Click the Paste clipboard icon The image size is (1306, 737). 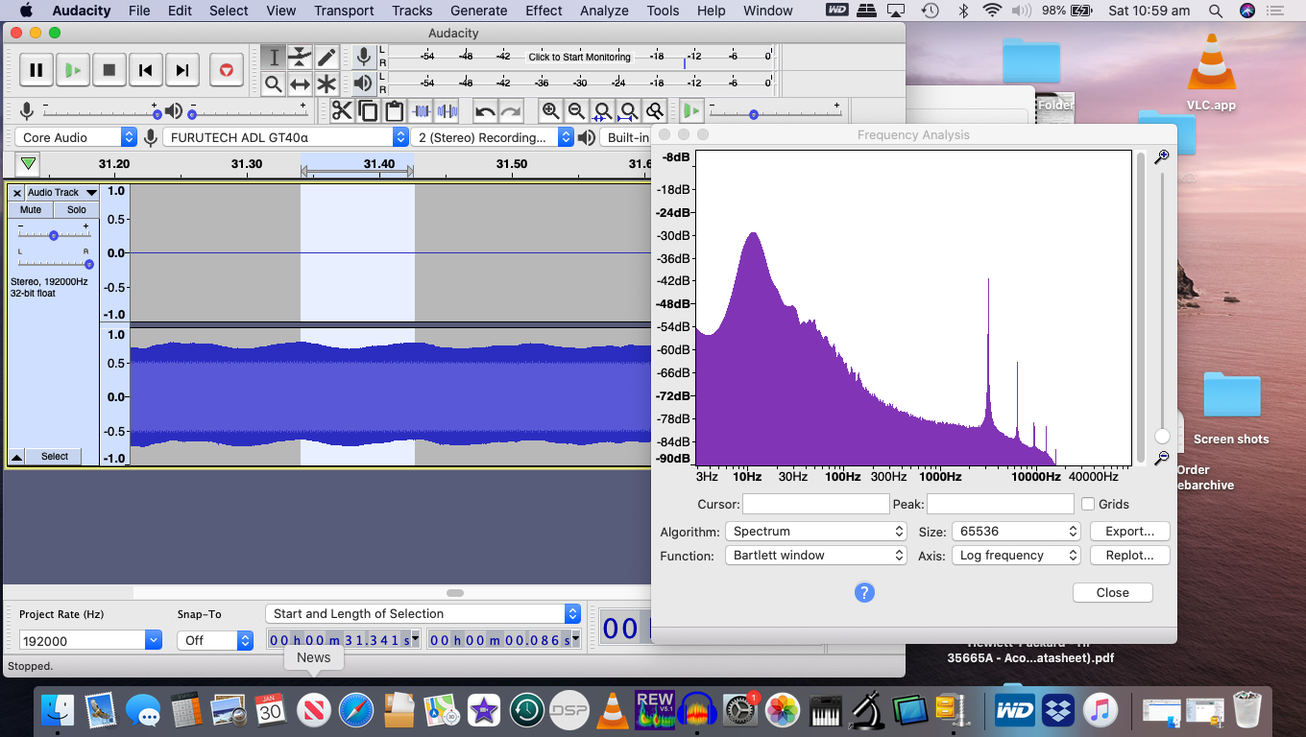pos(394,111)
